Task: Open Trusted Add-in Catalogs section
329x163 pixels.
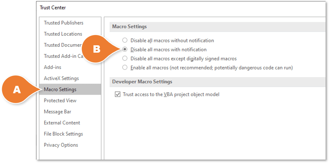Action: (63, 56)
